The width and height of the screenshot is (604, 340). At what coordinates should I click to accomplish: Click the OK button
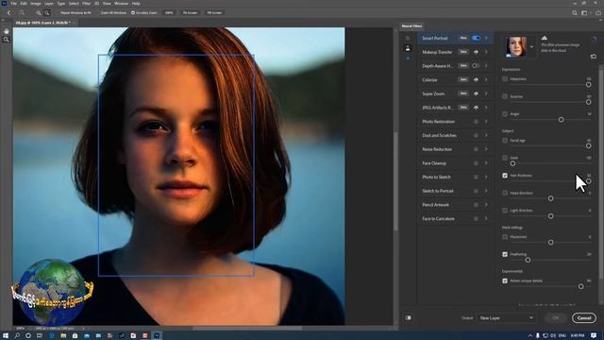click(x=556, y=318)
